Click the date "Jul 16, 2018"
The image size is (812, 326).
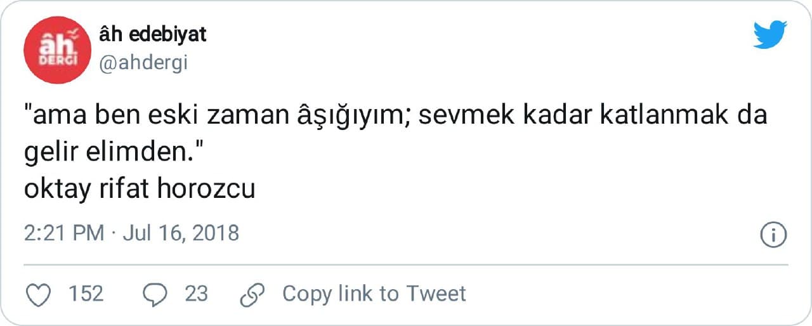pyautogui.click(x=181, y=233)
